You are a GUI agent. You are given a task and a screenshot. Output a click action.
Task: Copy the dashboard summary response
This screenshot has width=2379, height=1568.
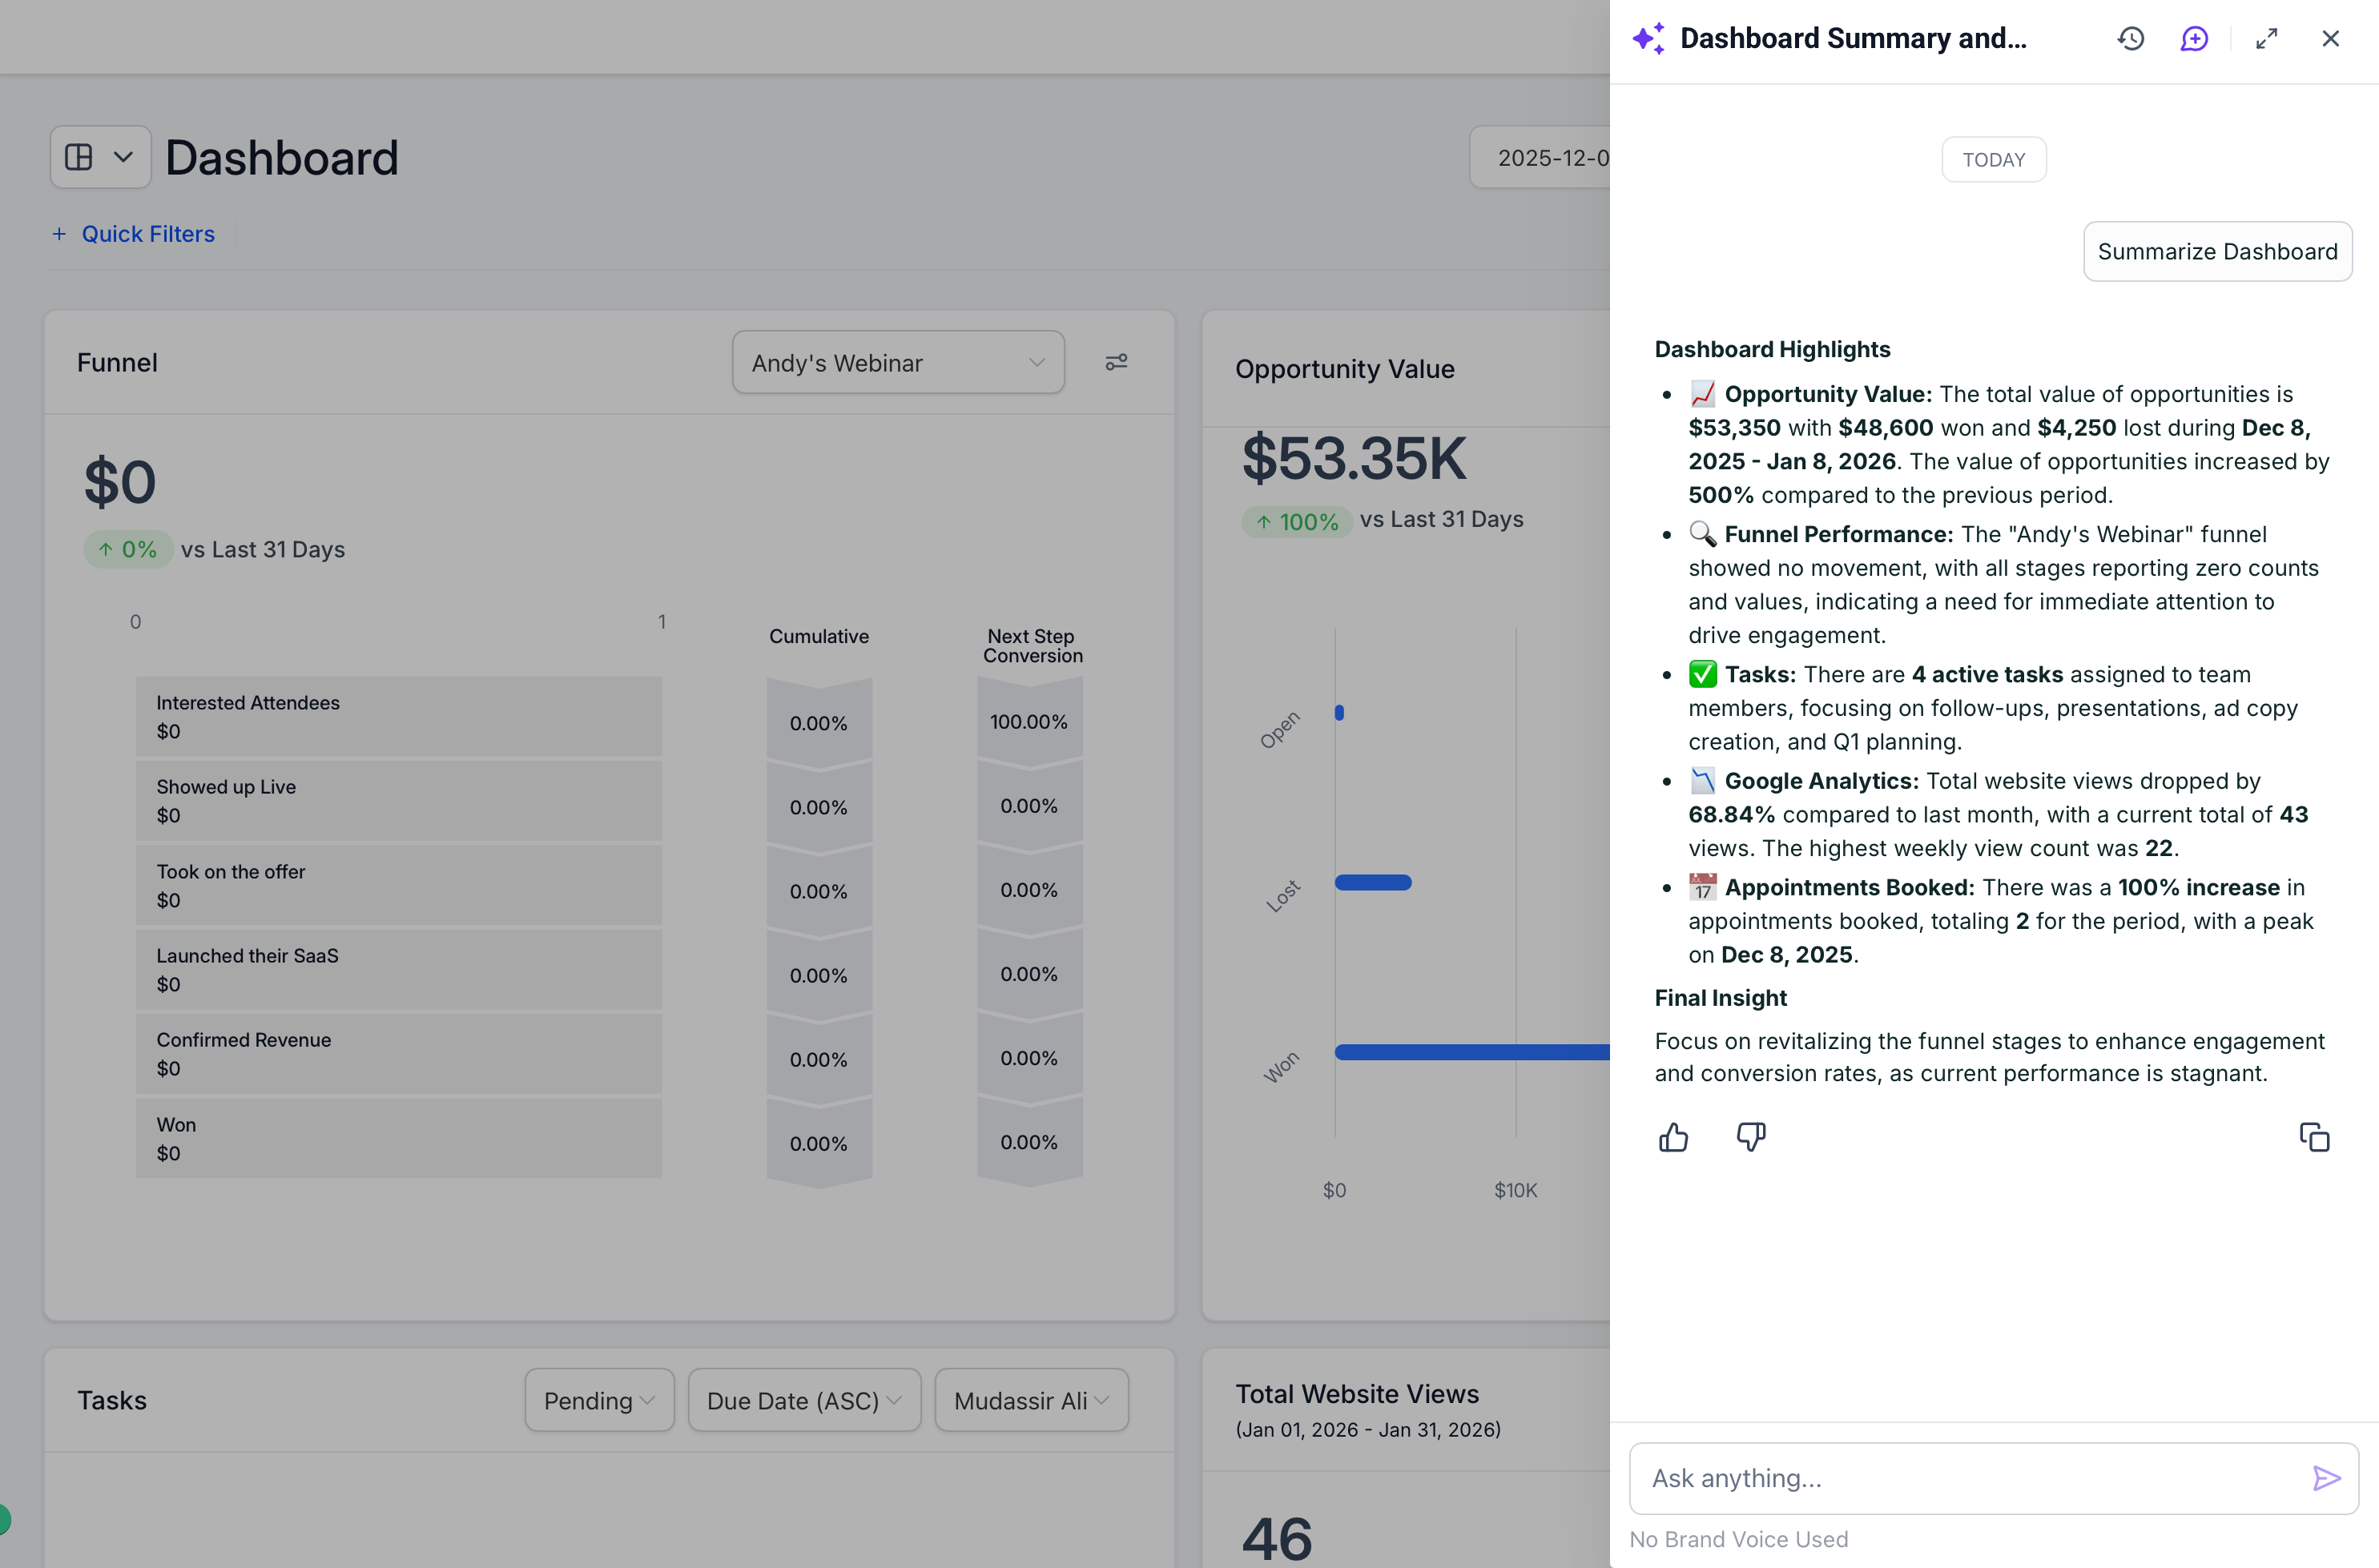(2314, 1137)
